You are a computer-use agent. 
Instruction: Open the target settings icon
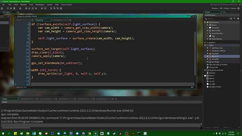(x=239, y=8)
